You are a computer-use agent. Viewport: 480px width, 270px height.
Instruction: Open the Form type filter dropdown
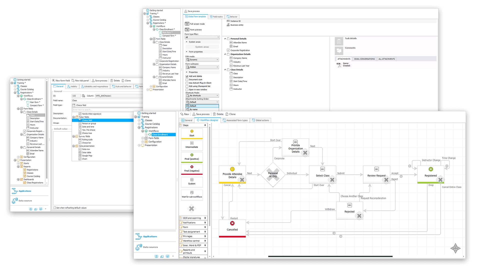click(202, 37)
